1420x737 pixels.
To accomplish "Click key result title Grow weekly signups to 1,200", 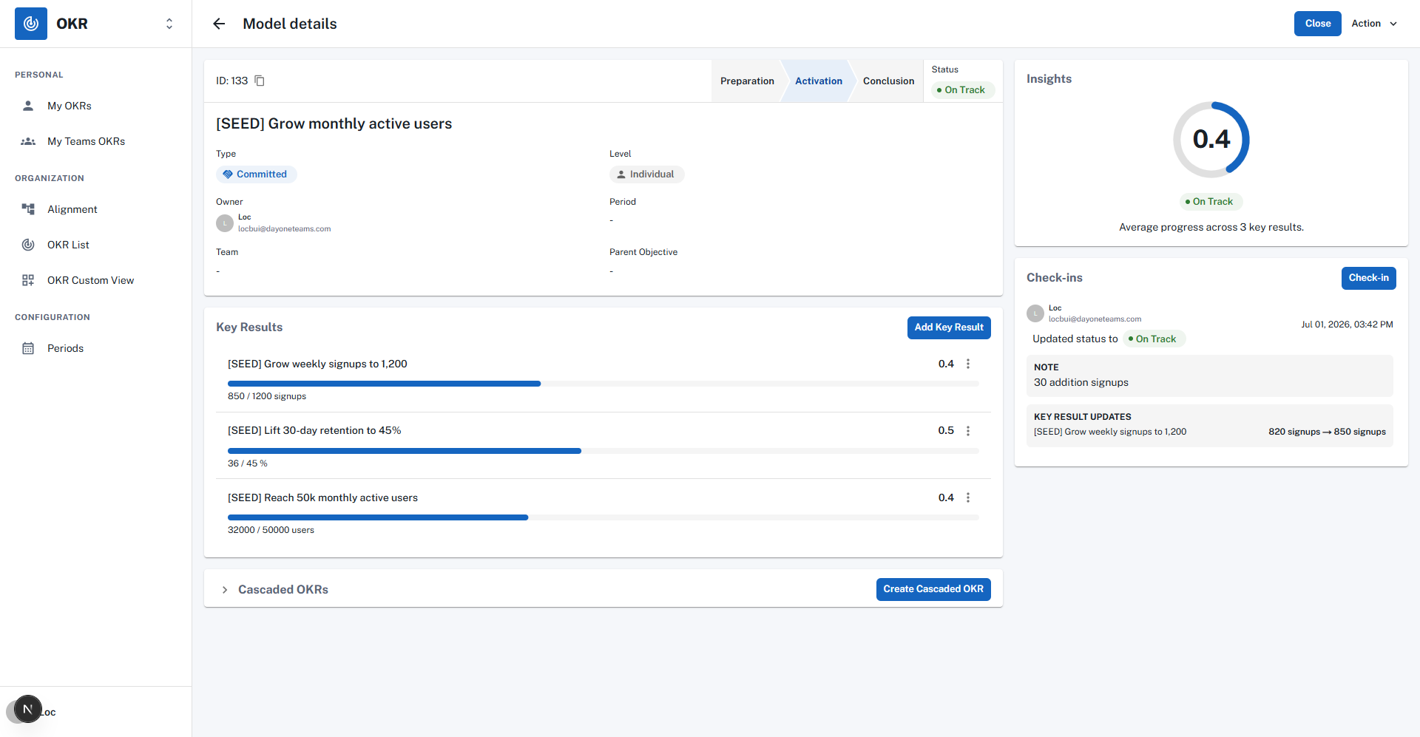I will pyautogui.click(x=317, y=364).
